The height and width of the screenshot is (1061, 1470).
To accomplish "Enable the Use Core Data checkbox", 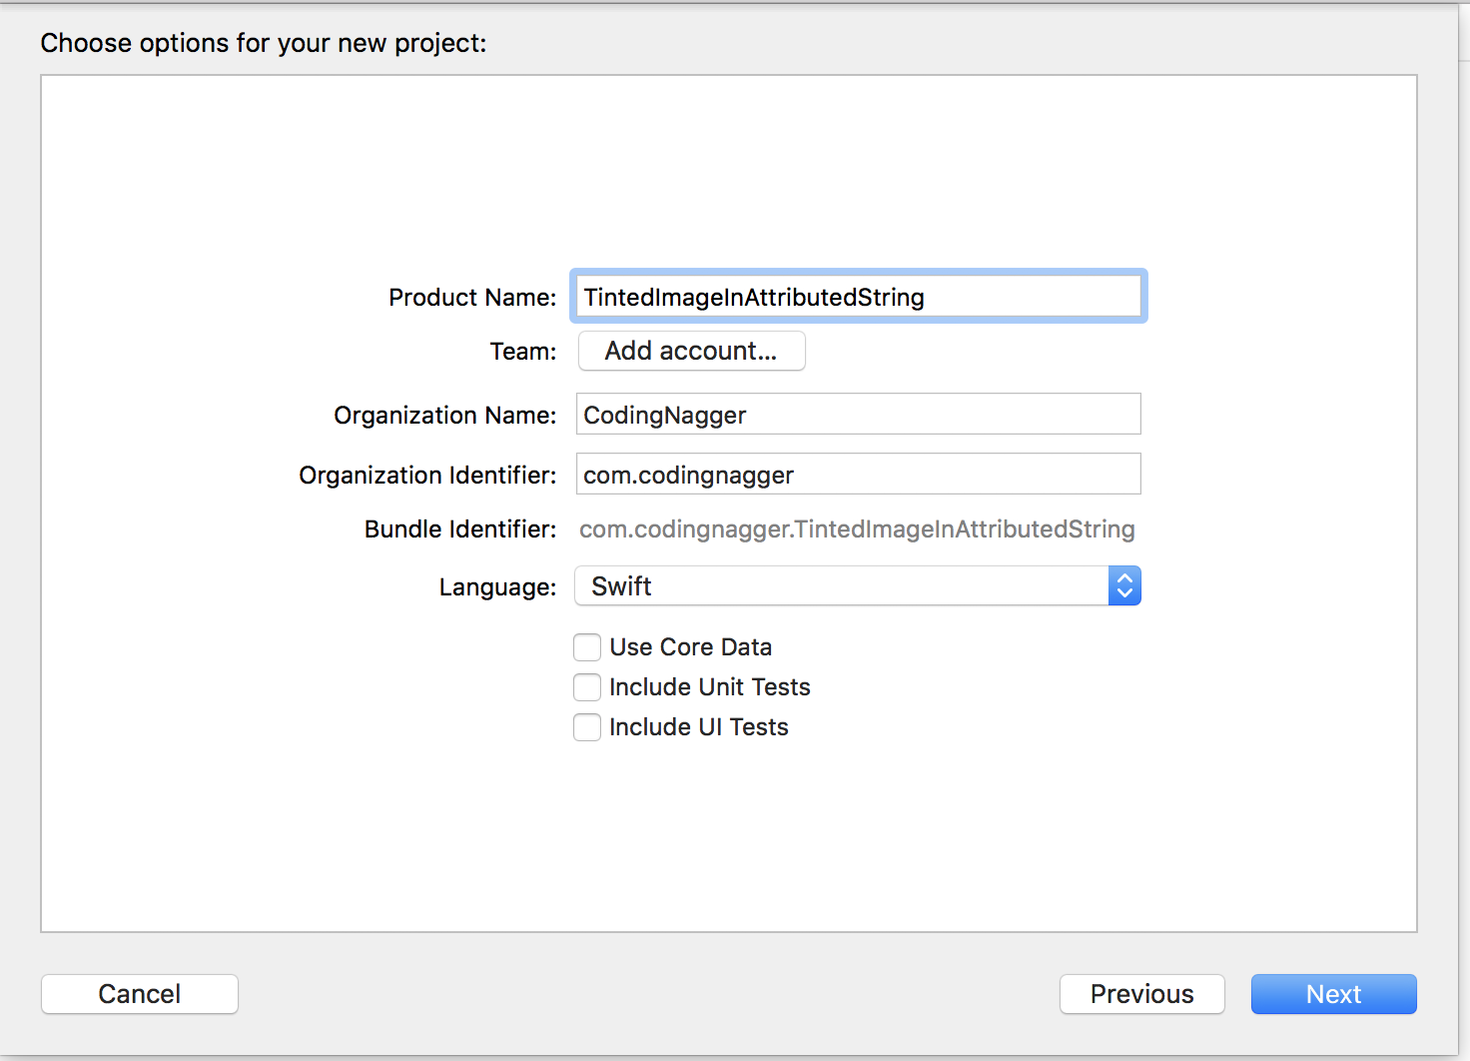I will pyautogui.click(x=587, y=647).
